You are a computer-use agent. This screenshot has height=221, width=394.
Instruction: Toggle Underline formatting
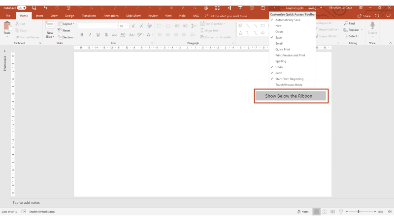(98, 35)
